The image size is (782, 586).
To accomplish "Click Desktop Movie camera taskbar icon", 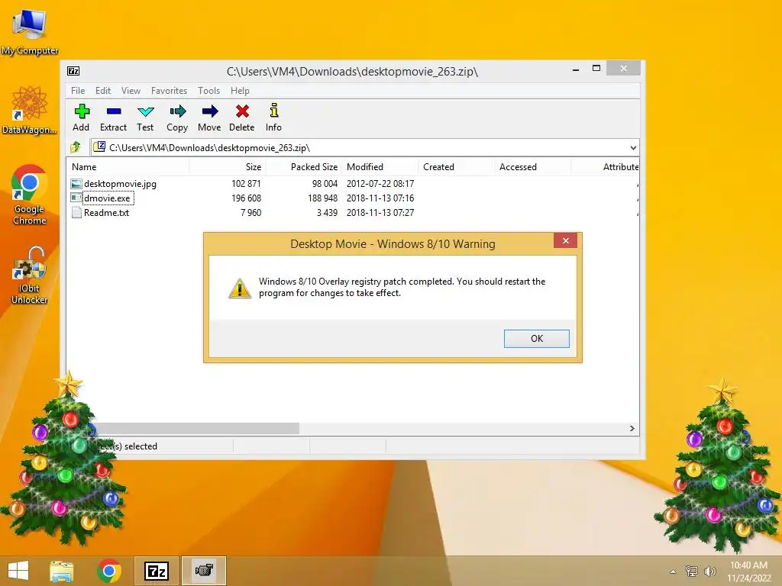I will pyautogui.click(x=204, y=571).
